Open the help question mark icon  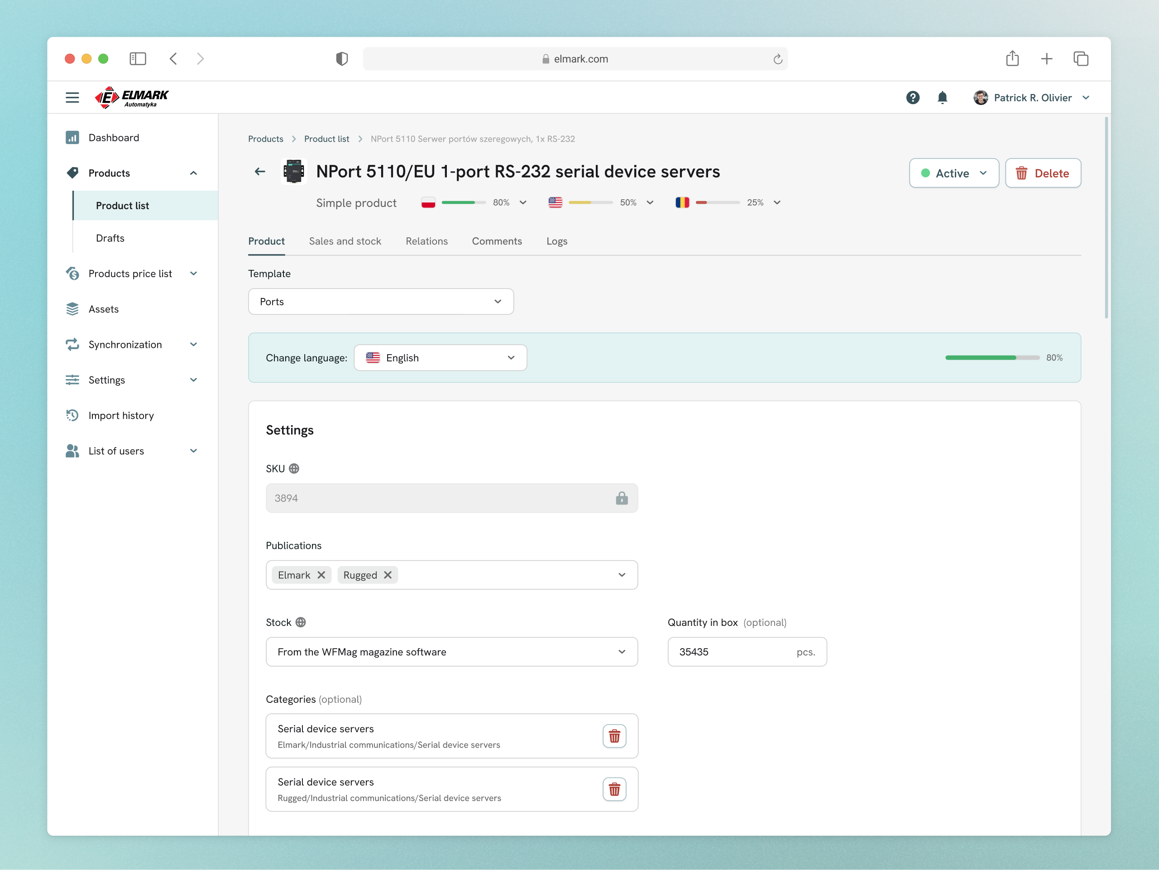pyautogui.click(x=913, y=97)
